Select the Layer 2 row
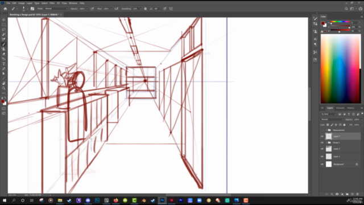Image resolution: width=364 pixels, height=205 pixels. click(x=341, y=149)
